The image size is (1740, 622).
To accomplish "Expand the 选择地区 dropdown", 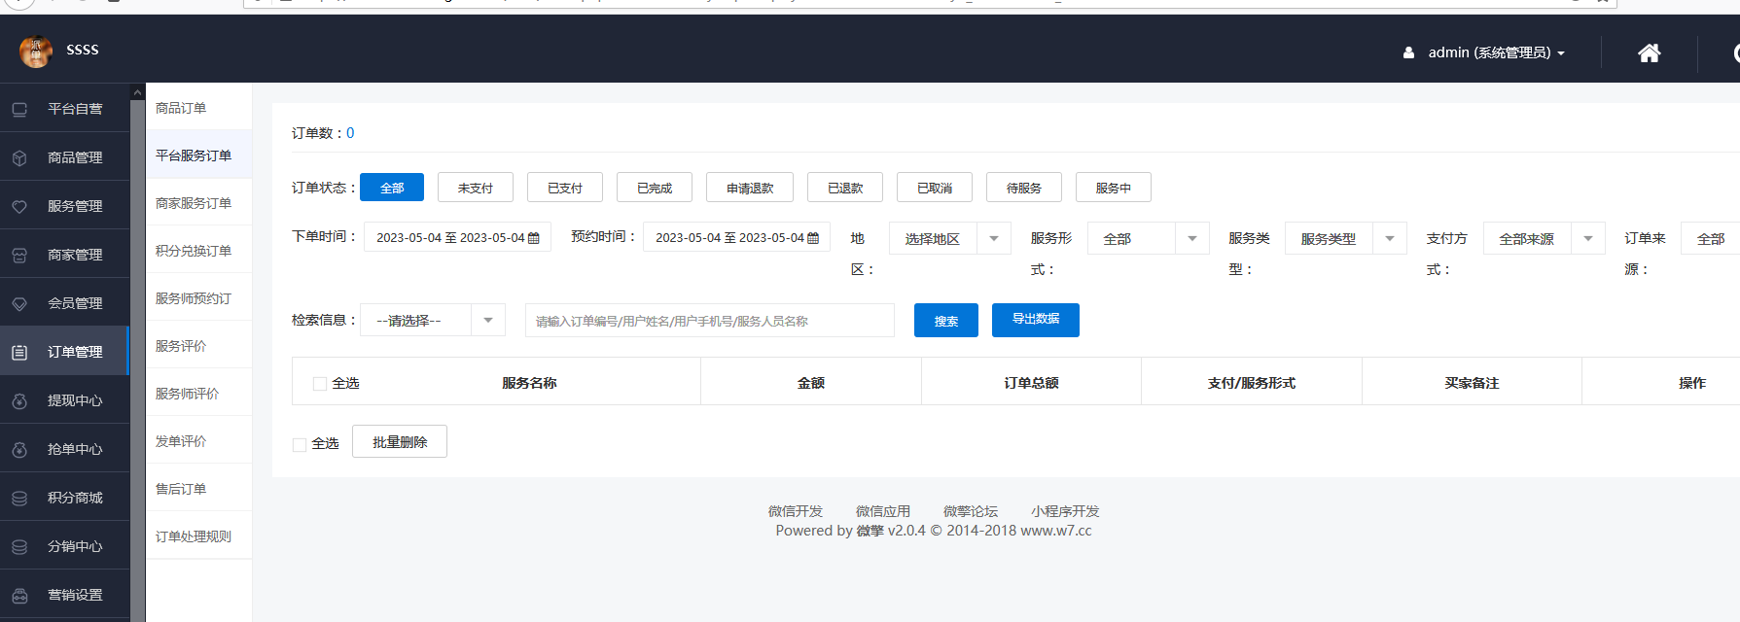I will pos(950,239).
